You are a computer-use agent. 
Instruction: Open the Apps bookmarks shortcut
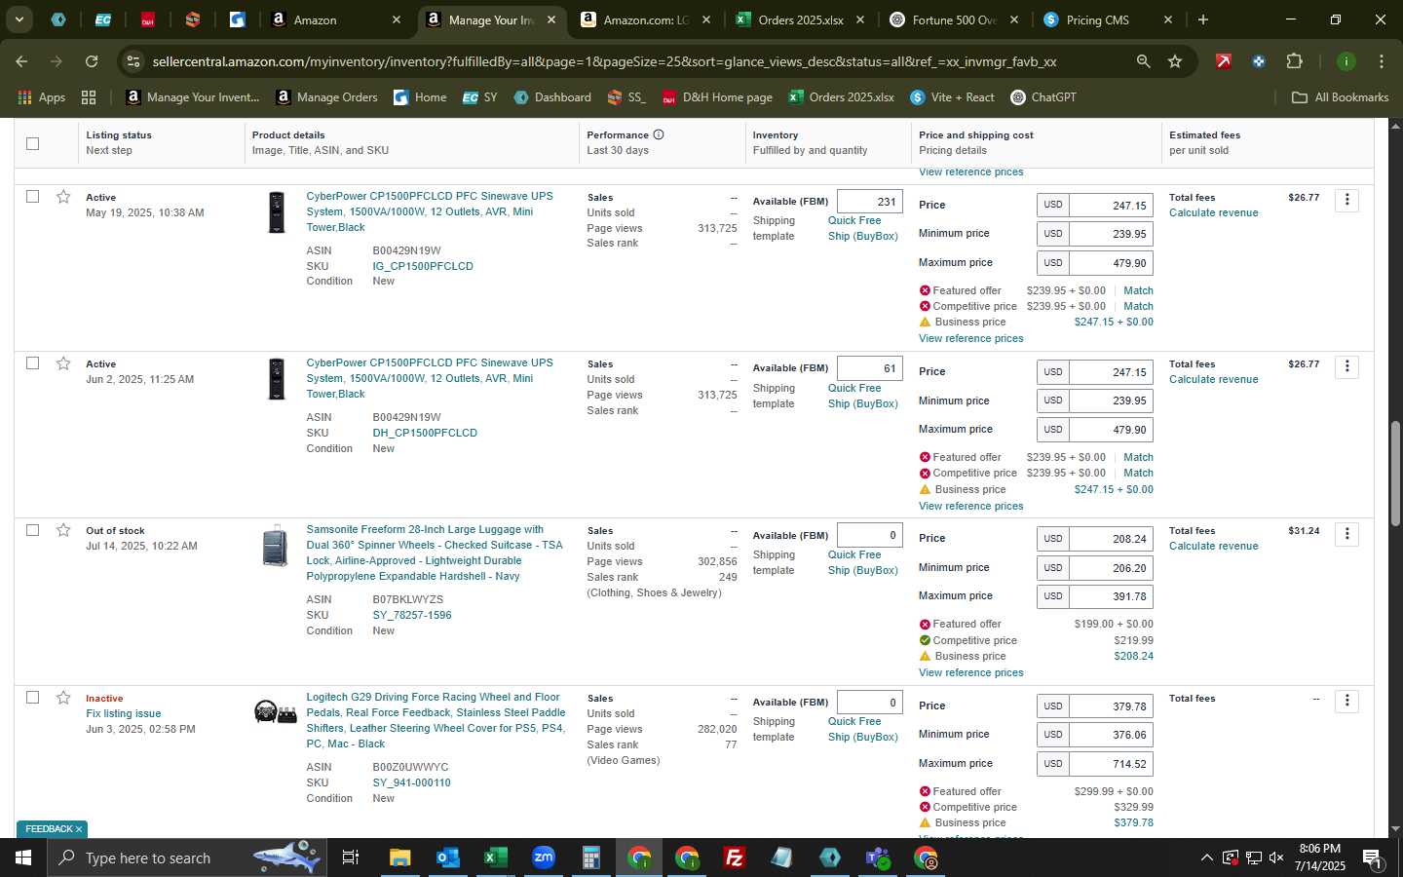pyautogui.click(x=42, y=97)
